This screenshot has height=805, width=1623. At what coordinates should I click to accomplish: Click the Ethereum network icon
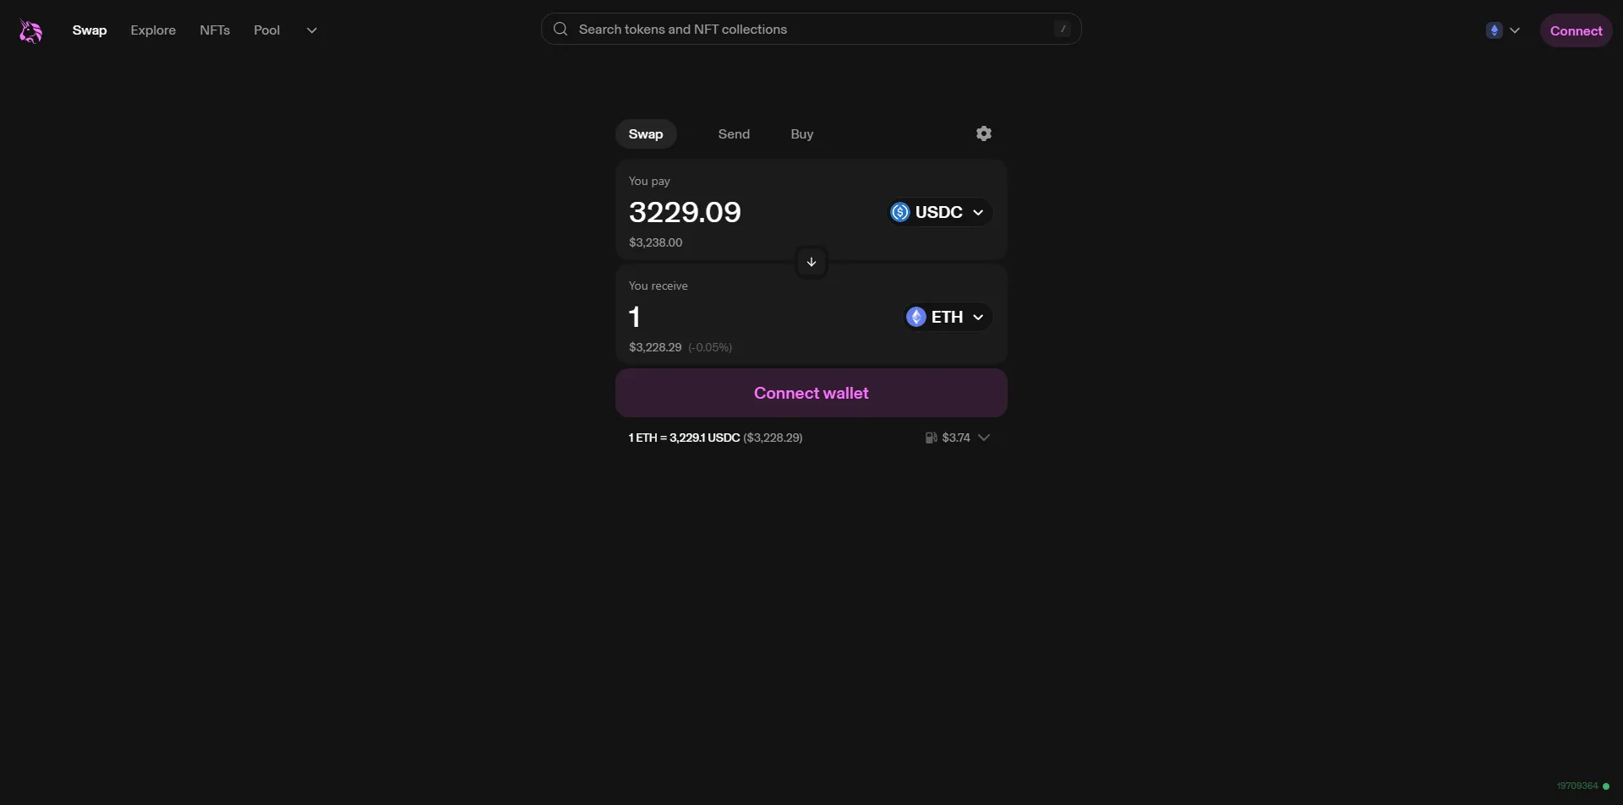(1494, 30)
